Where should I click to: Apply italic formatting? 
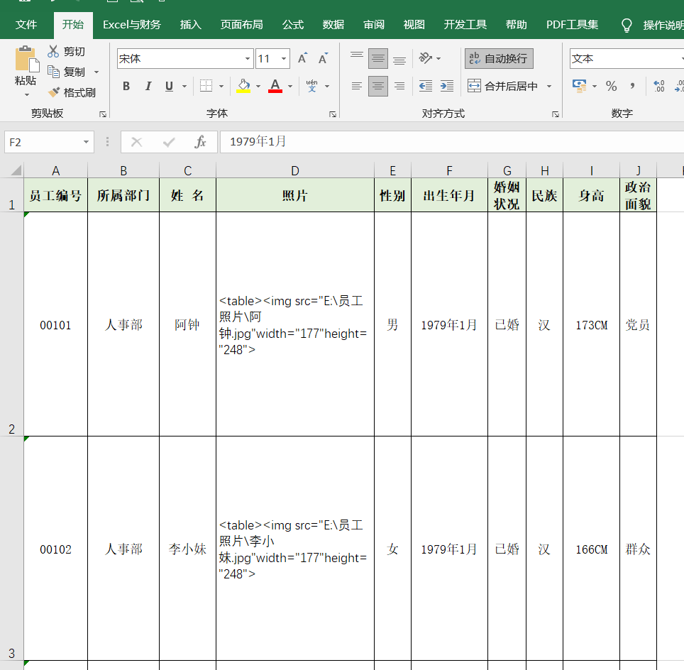point(148,86)
